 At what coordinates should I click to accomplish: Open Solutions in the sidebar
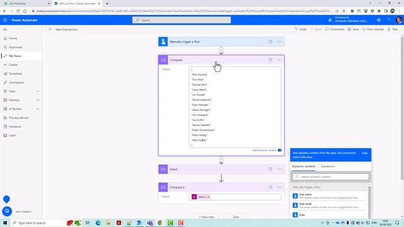[15, 127]
